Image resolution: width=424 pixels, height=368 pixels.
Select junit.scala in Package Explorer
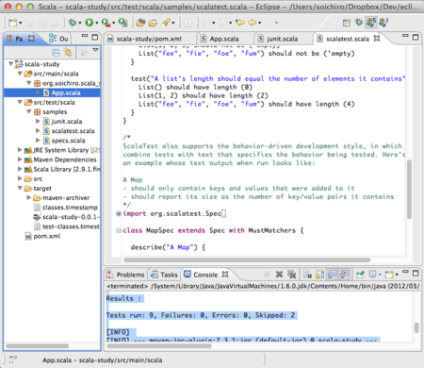pyautogui.click(x=62, y=122)
